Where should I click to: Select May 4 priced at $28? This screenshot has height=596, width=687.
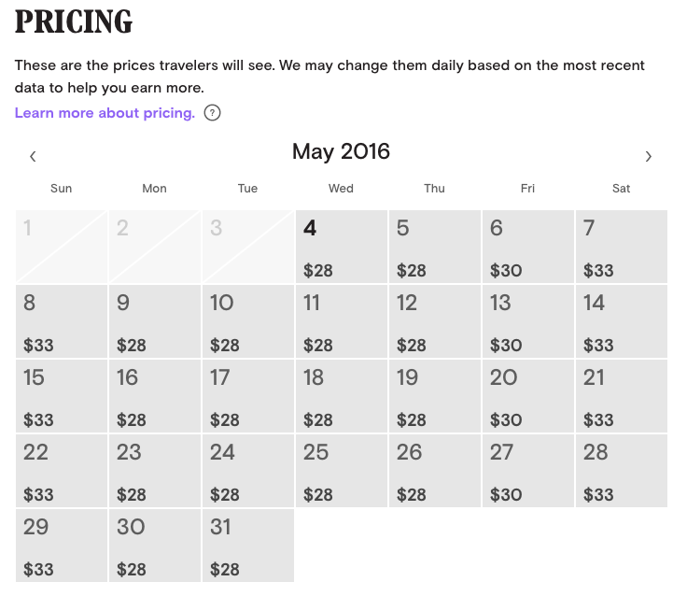pyautogui.click(x=341, y=247)
